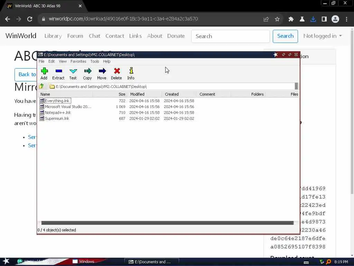This screenshot has width=354, height=266.
Task: Open the Links nav item
Action: pos(136,36)
